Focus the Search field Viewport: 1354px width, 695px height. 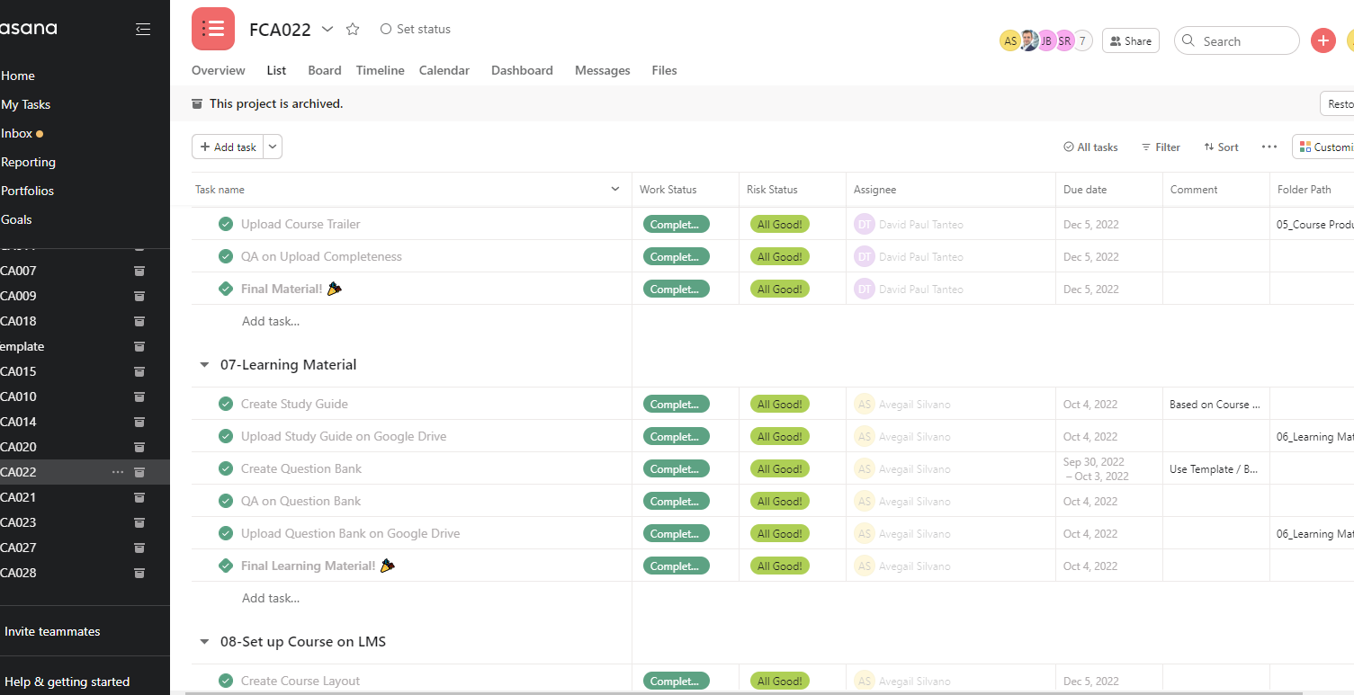[x=1237, y=40]
